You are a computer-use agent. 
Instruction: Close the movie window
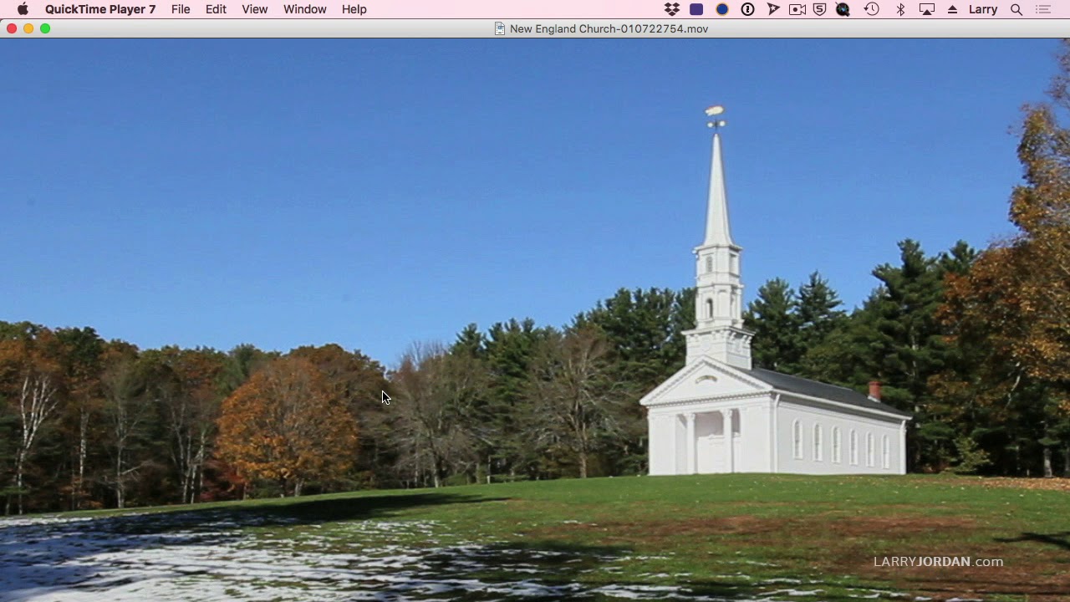12,28
